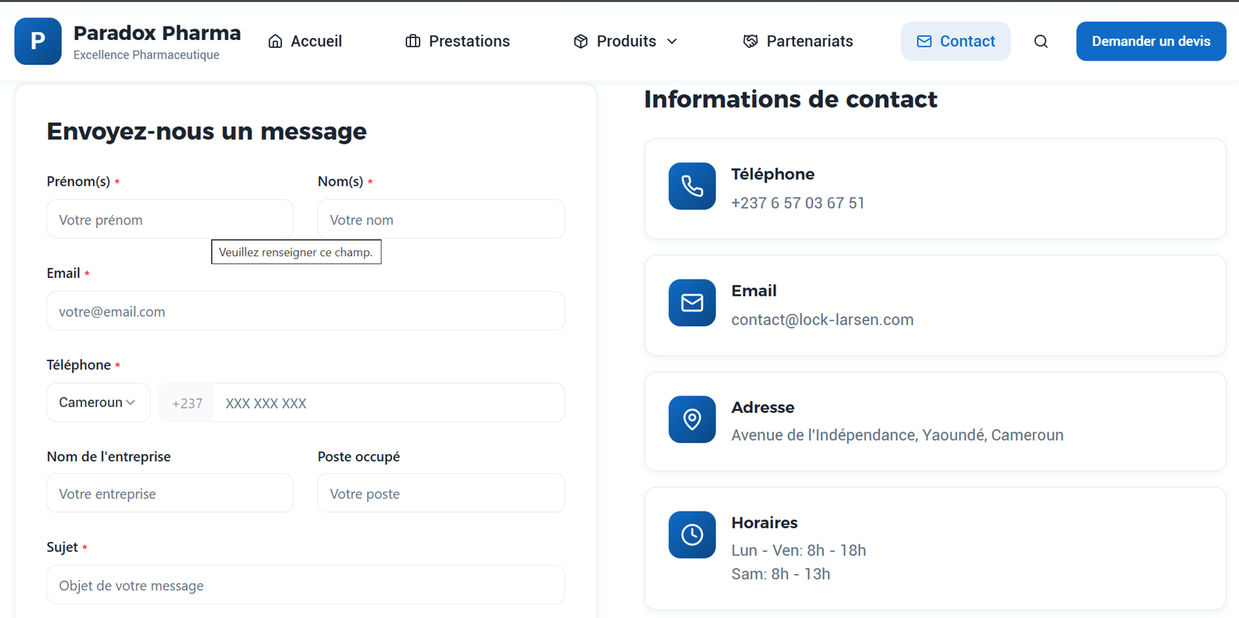Click the Objet de votre message field
This screenshot has width=1239, height=618.
[x=305, y=585]
